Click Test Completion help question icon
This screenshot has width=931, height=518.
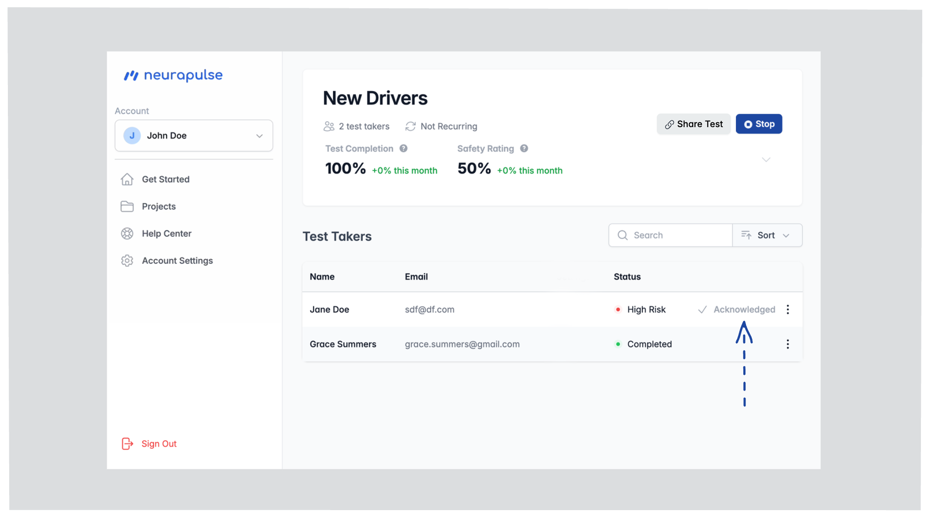pos(403,148)
